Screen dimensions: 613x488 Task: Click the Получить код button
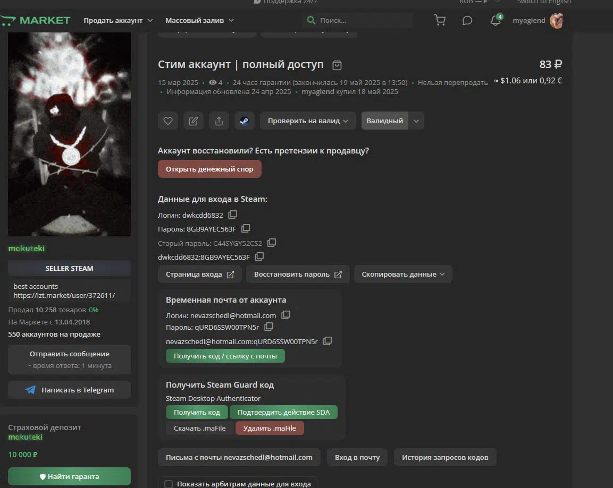197,412
